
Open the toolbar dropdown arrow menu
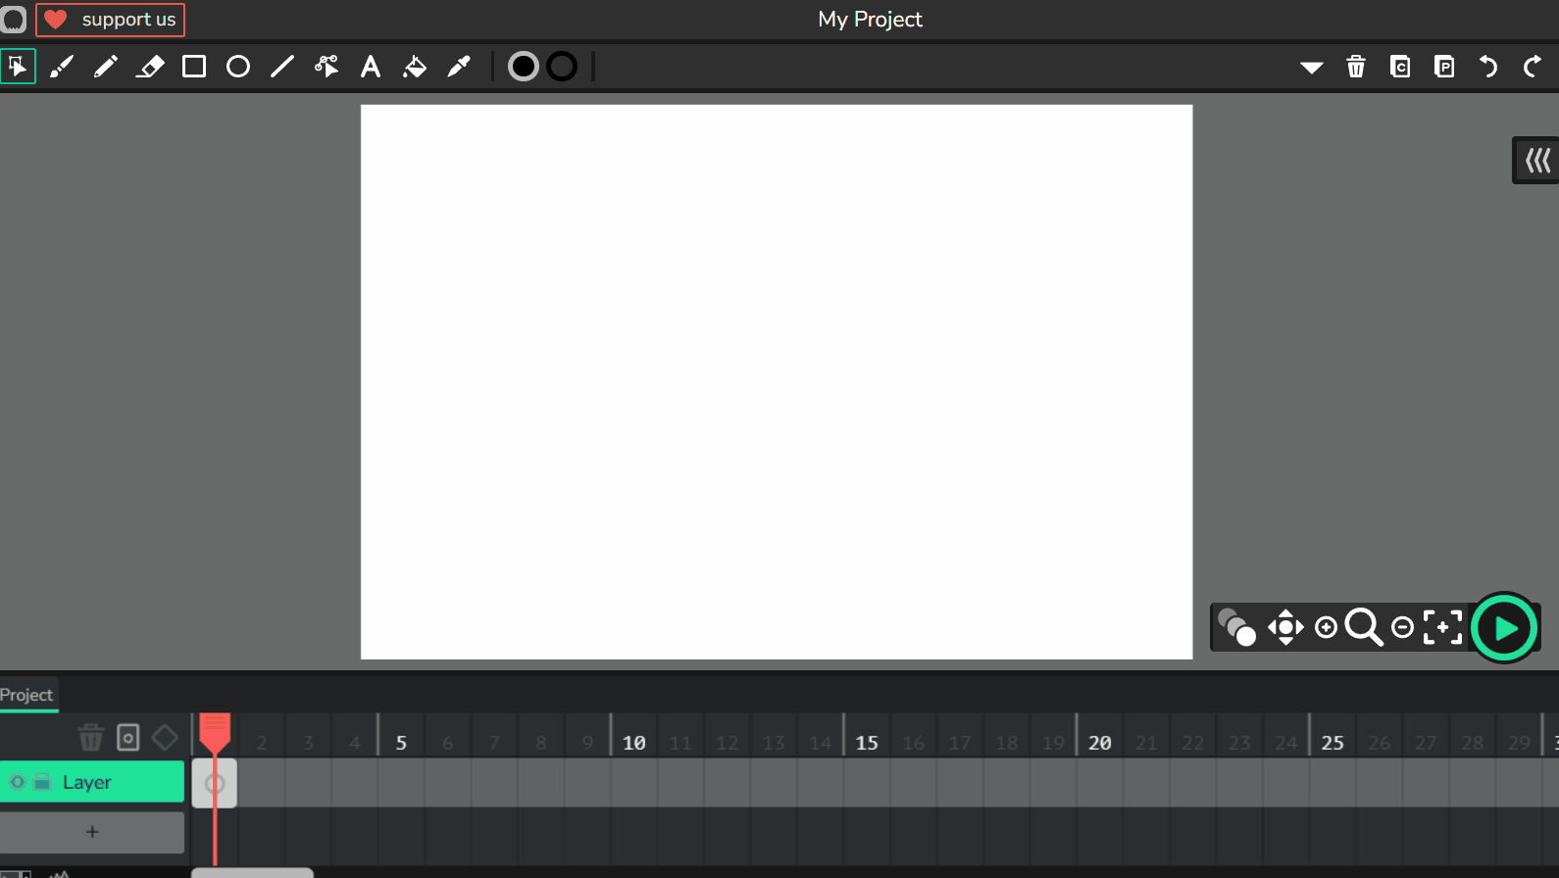pos(1312,67)
